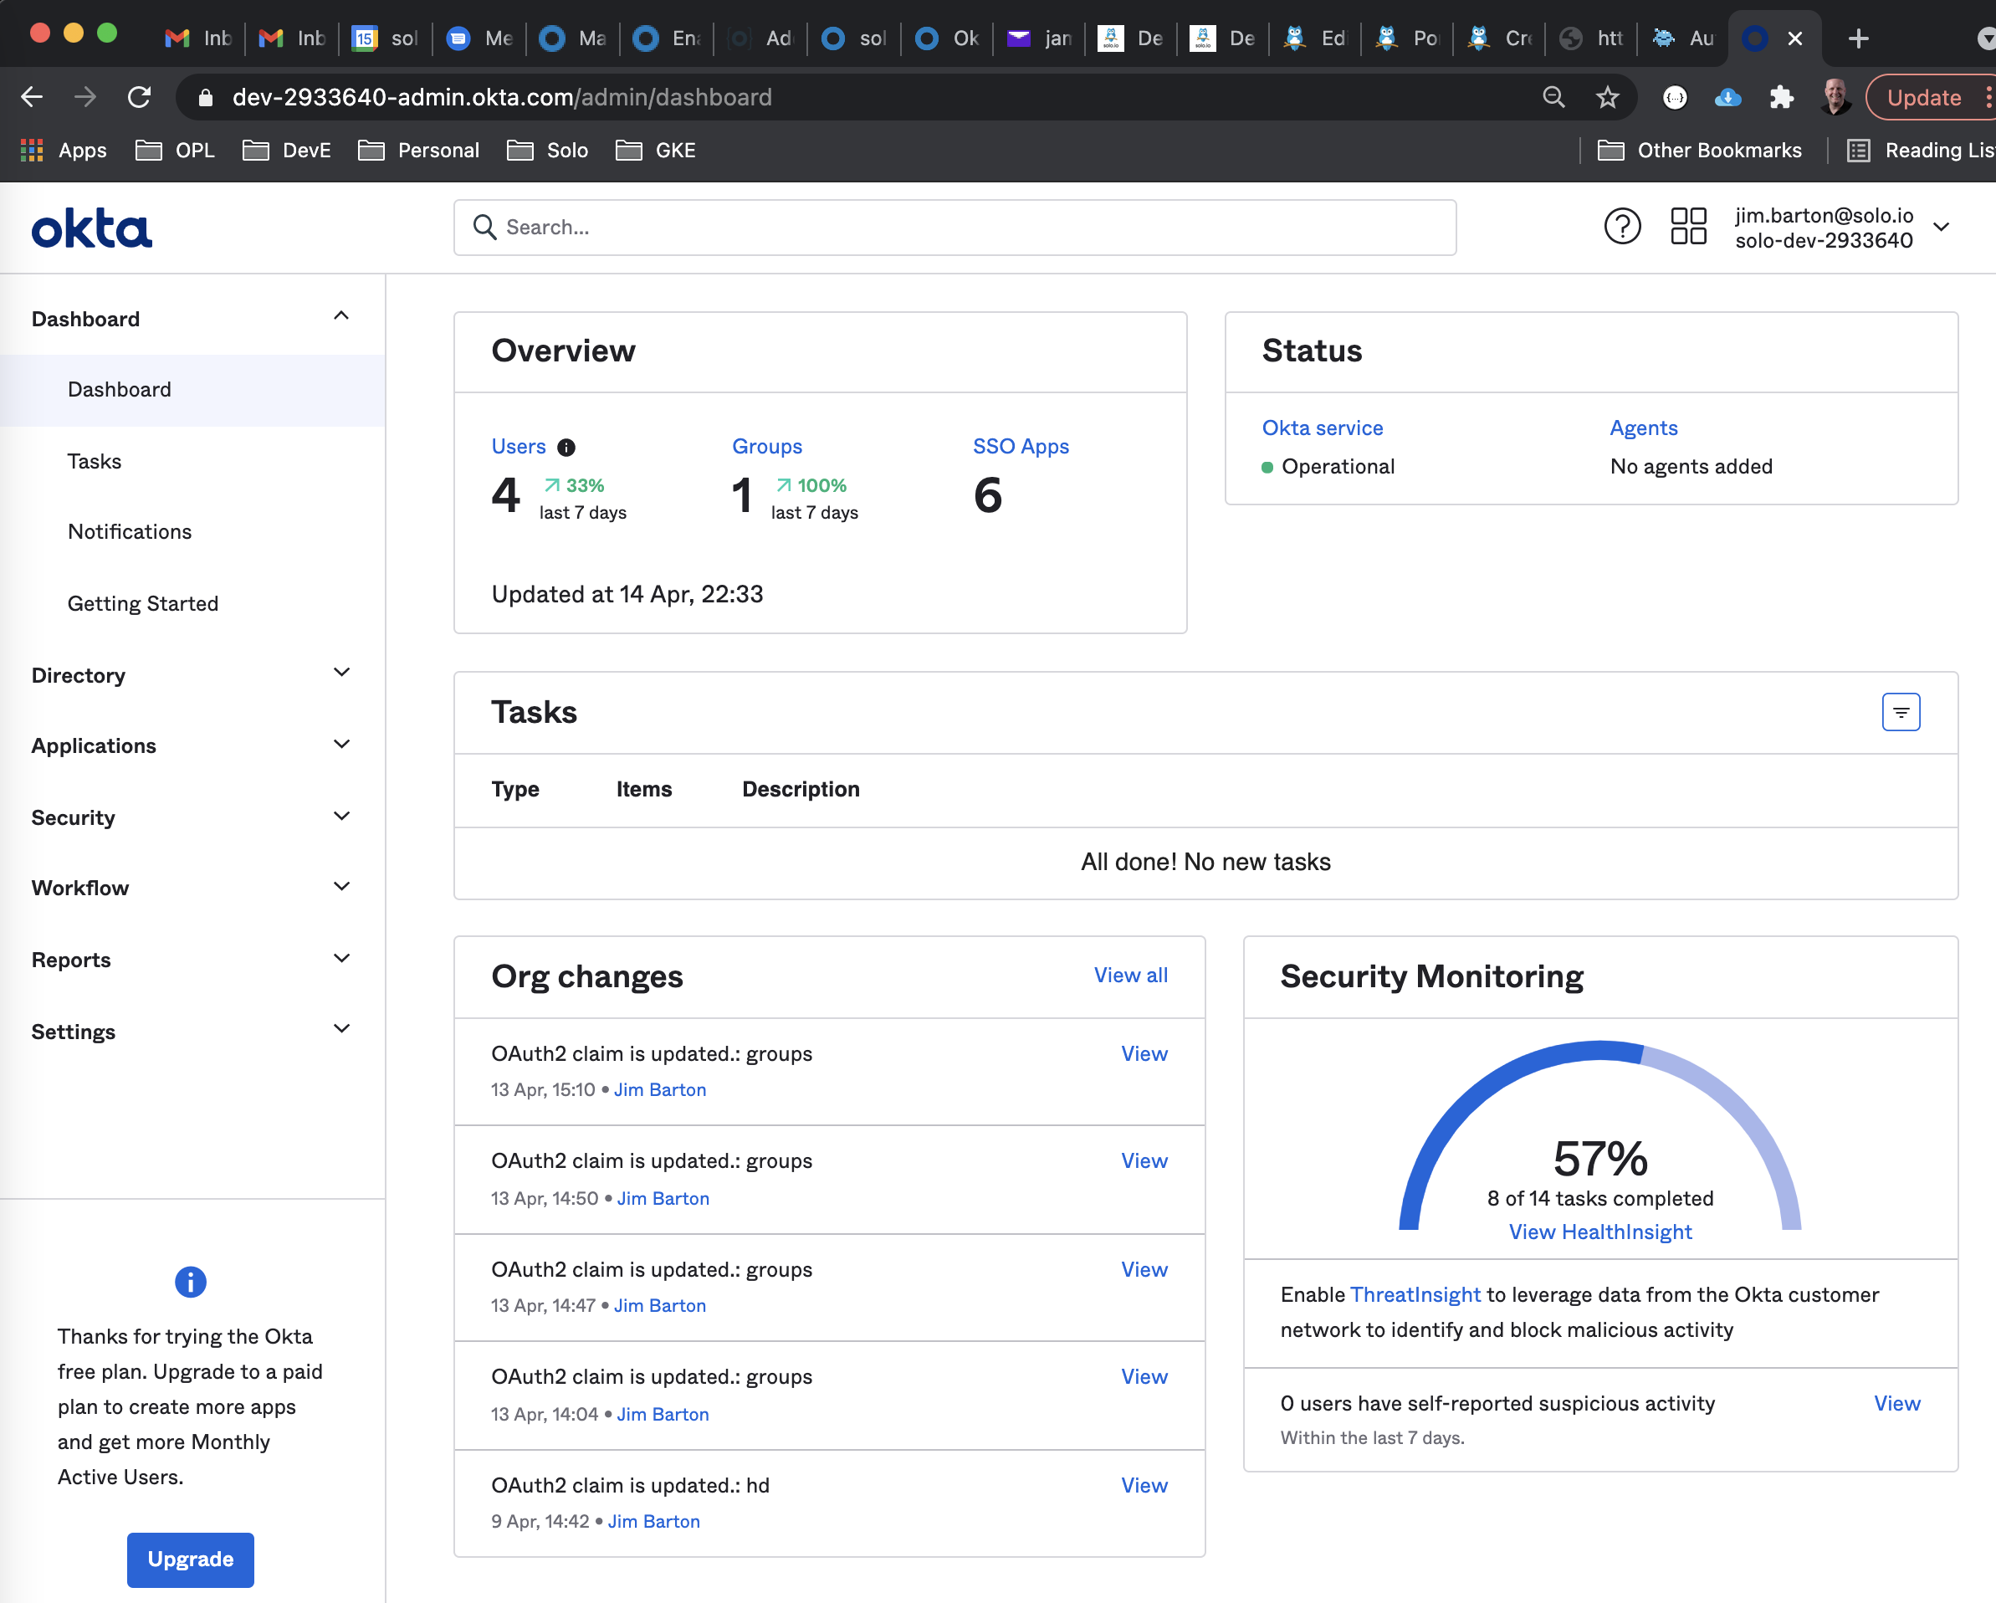Expand the Applications sidebar section
This screenshot has height=1603, width=1996.
pos(341,745)
